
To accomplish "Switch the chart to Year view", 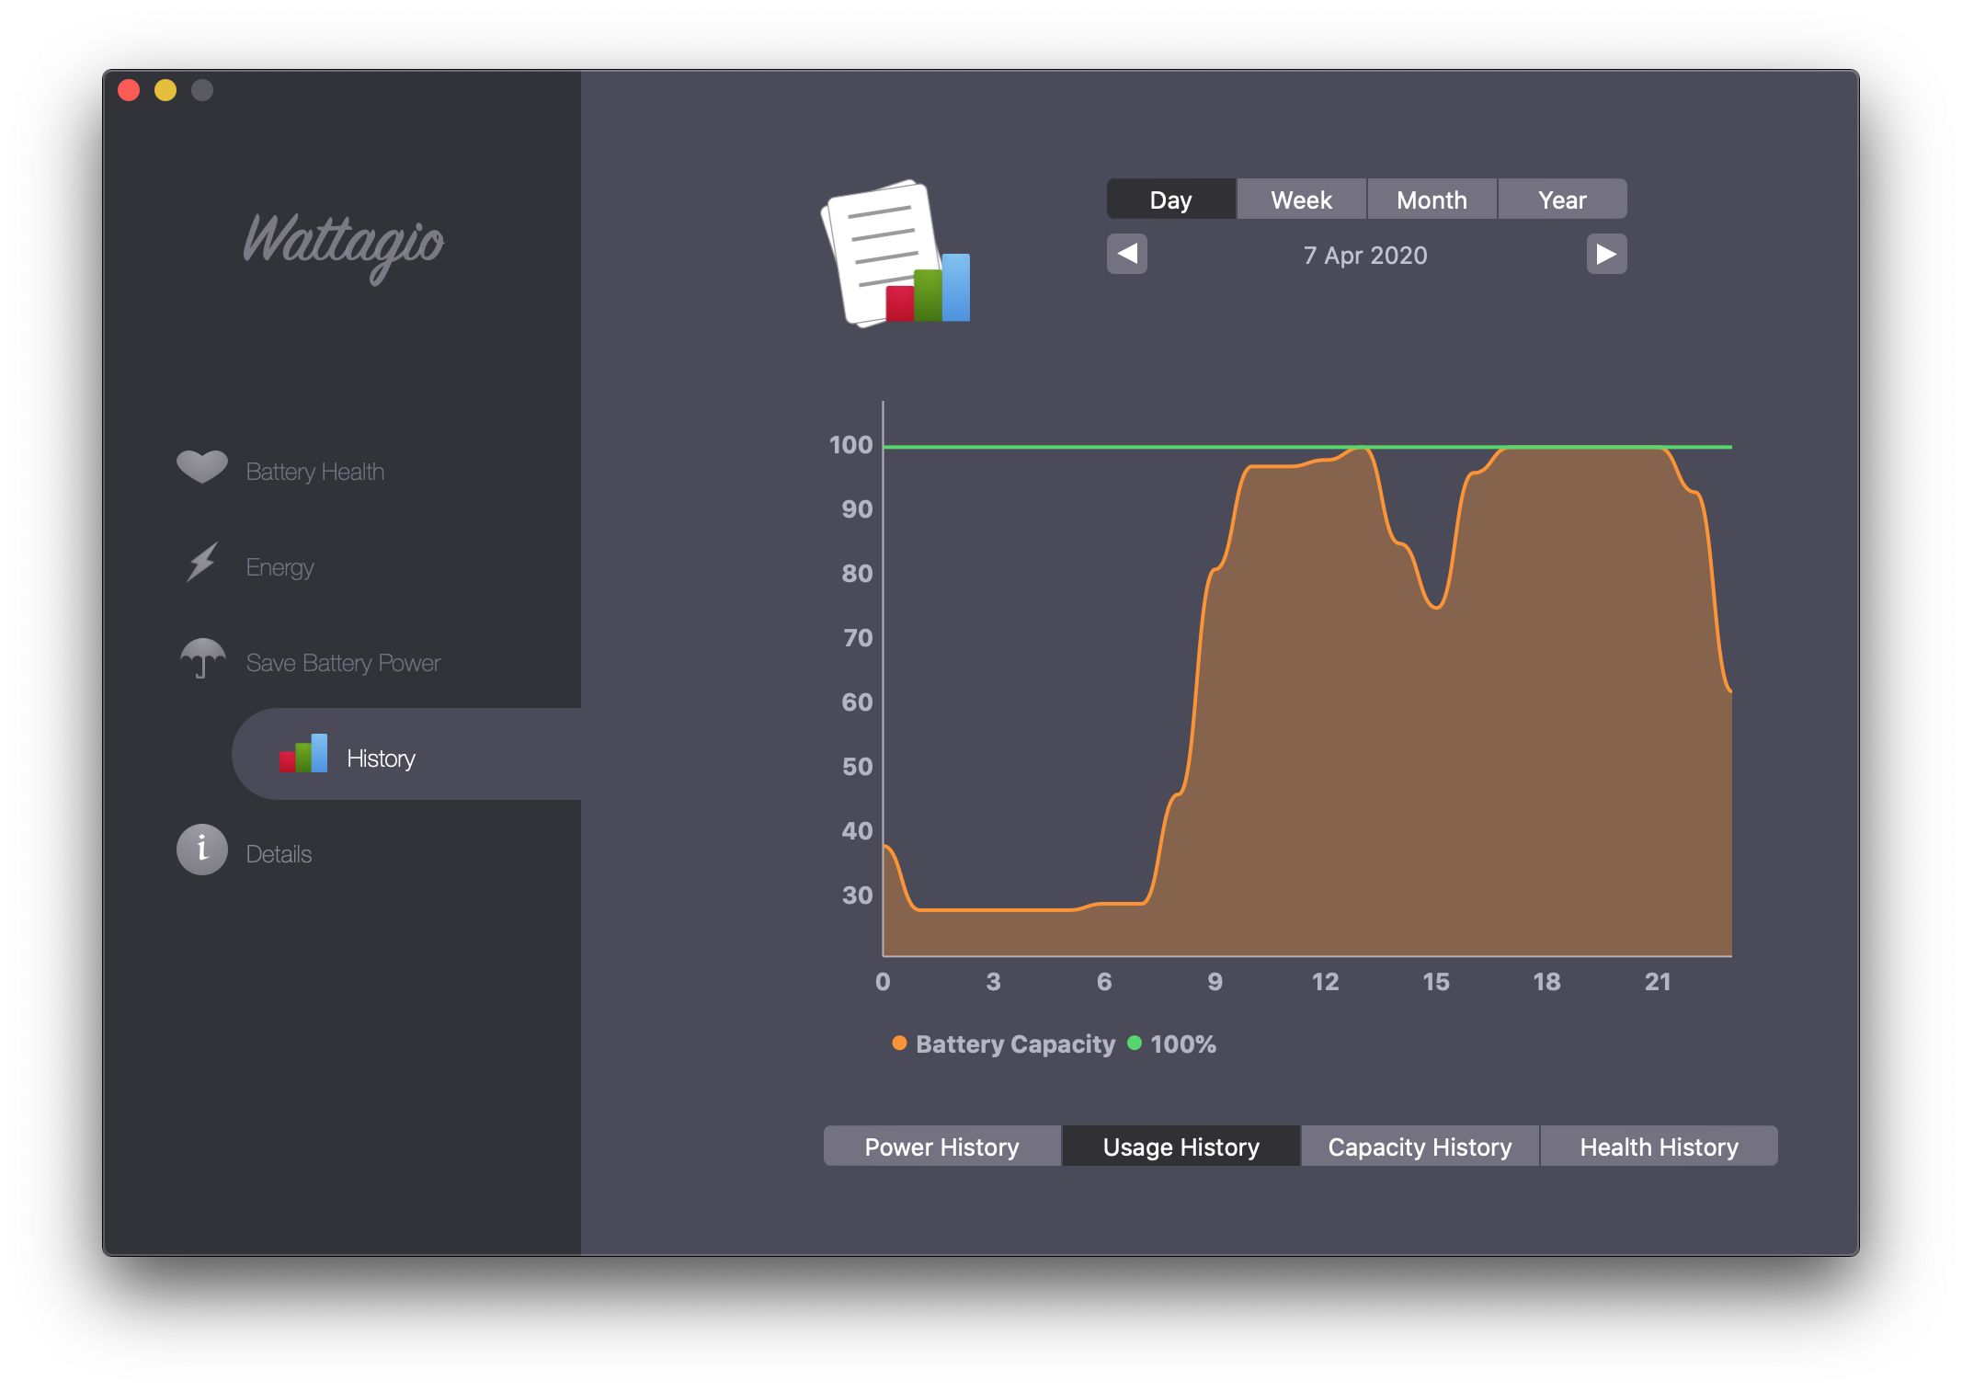I will coord(1562,200).
